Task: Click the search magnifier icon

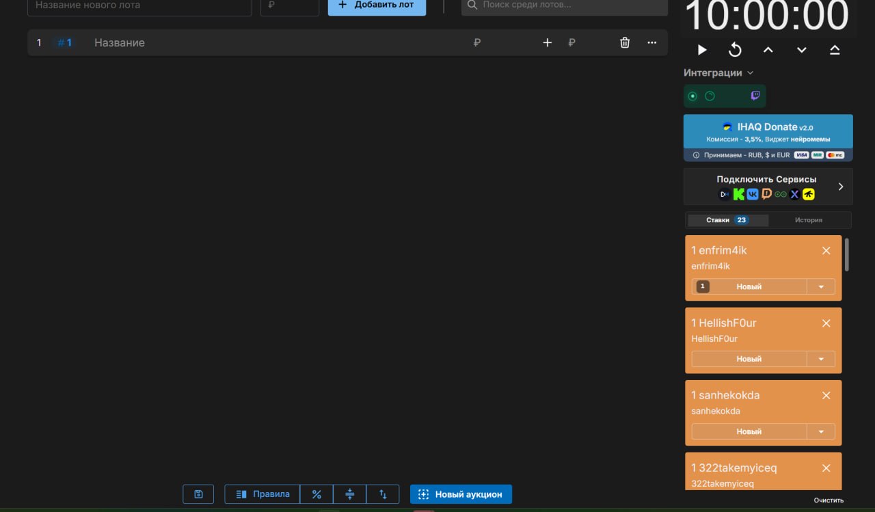Action: click(x=472, y=5)
